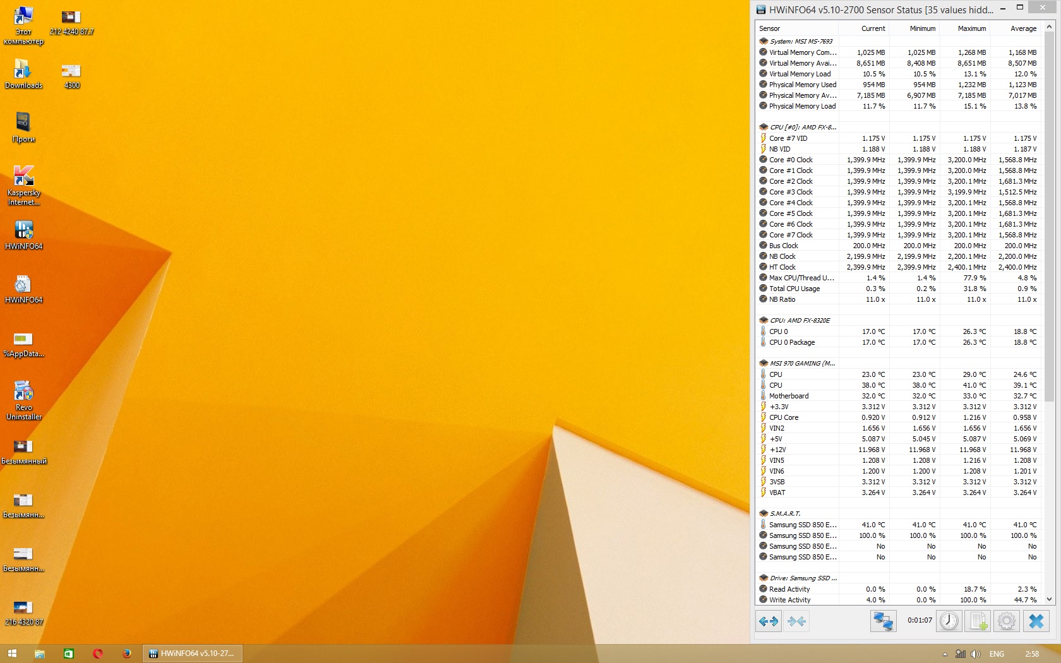Viewport: 1061px width, 663px height.
Task: Reset min/max values with the clock button
Action: pyautogui.click(x=949, y=621)
